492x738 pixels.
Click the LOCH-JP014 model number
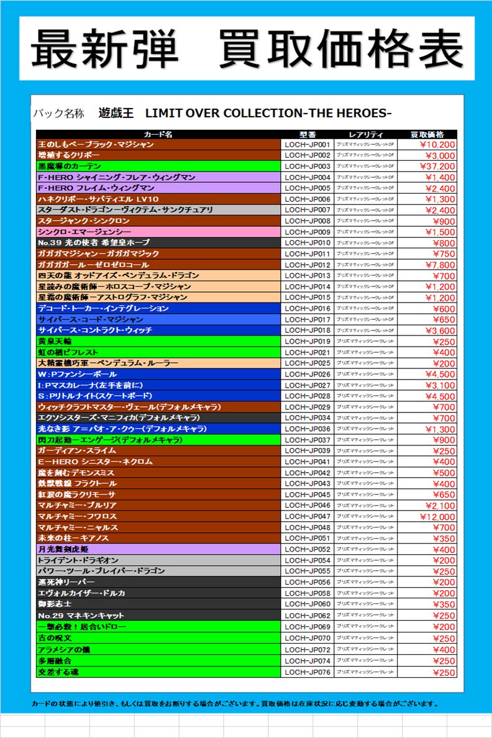[x=307, y=286]
